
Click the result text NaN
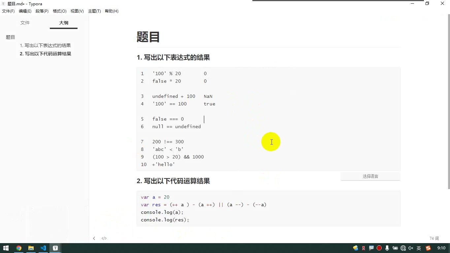point(208,96)
